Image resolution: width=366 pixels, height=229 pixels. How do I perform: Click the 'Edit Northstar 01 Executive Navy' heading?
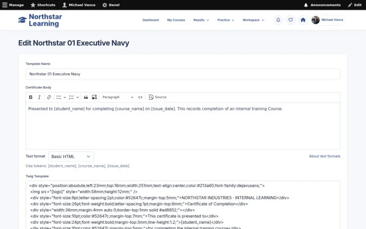click(x=74, y=43)
